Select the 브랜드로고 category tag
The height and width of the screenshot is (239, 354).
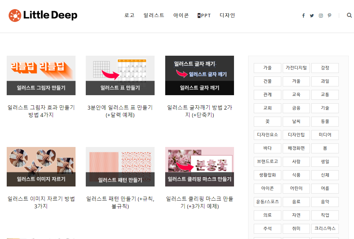pyautogui.click(x=267, y=161)
